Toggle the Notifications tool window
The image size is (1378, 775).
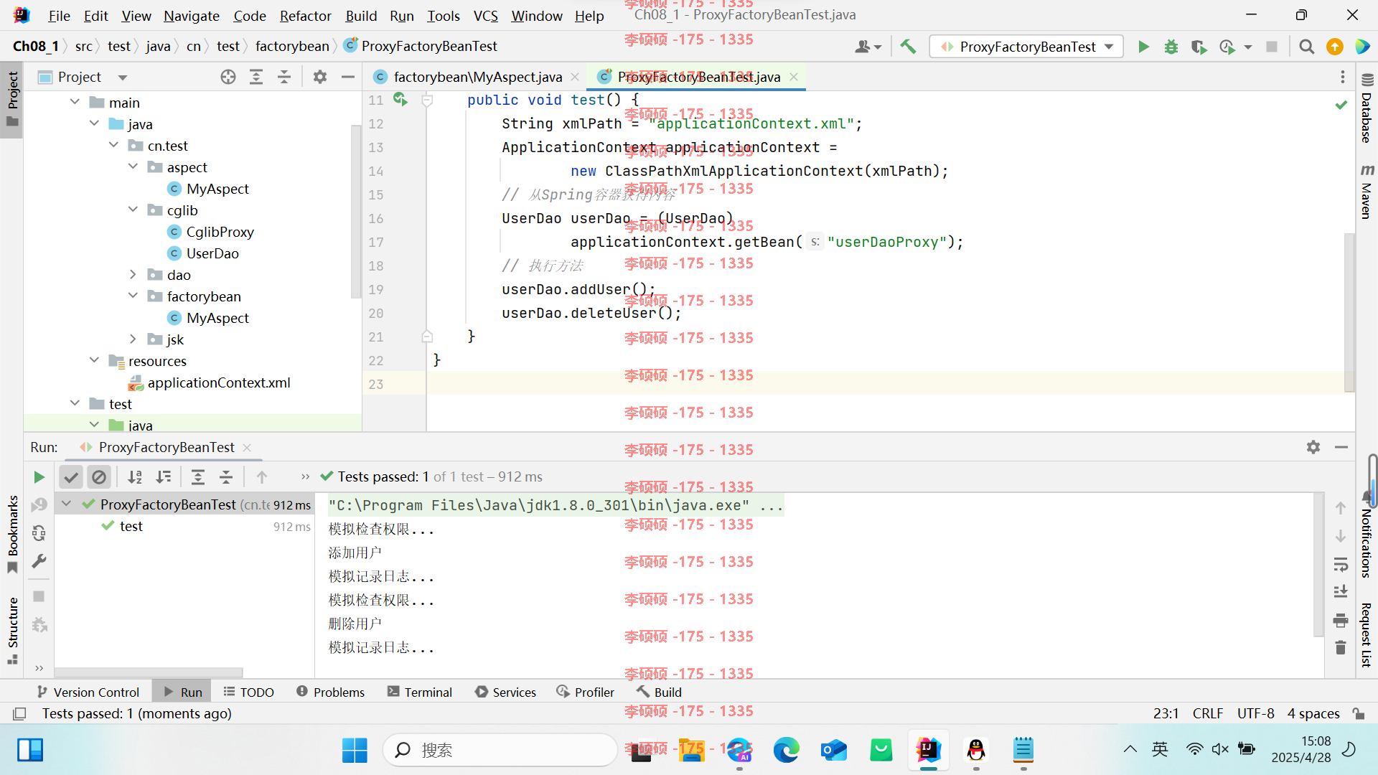tap(1367, 535)
